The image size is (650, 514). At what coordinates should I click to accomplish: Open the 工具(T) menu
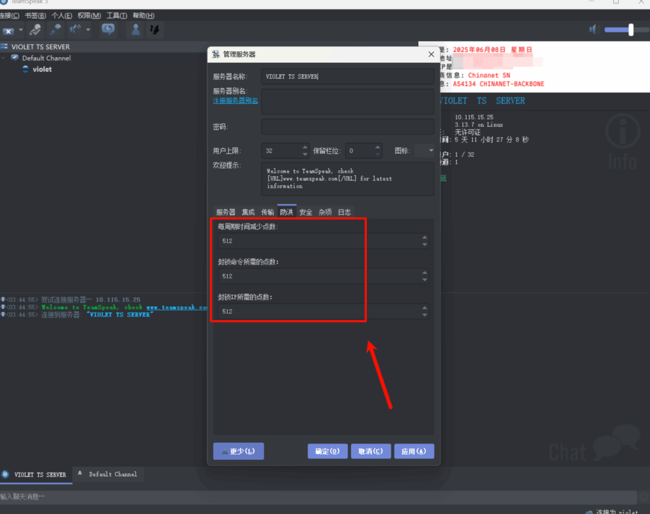pos(117,15)
